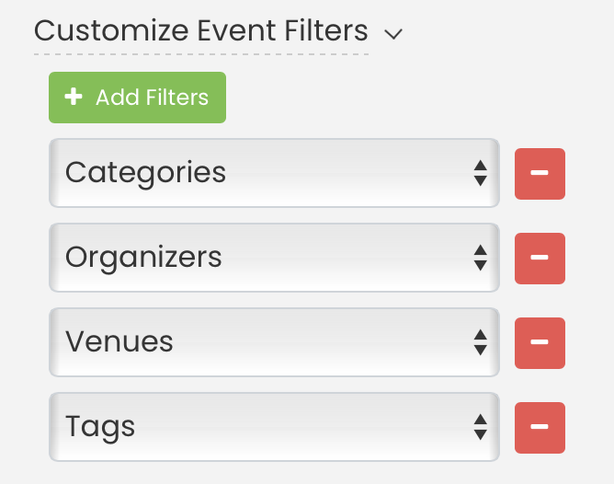614x484 pixels.
Task: Remove the Venues filter via red minus
Action: [x=540, y=343]
